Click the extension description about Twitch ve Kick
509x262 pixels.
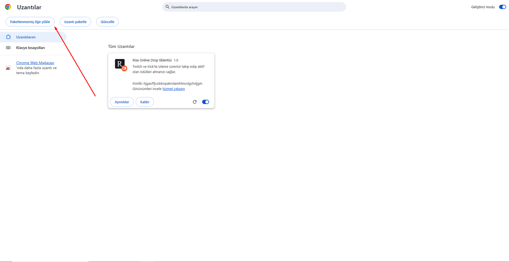[x=169, y=69]
